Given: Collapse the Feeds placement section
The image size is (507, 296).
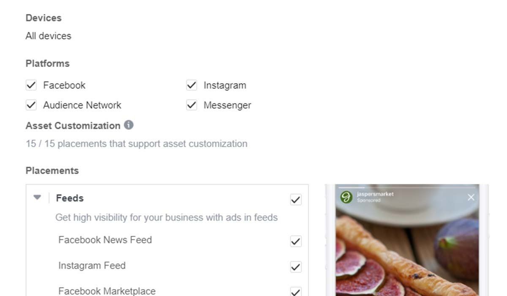Looking at the screenshot, I should (x=38, y=197).
